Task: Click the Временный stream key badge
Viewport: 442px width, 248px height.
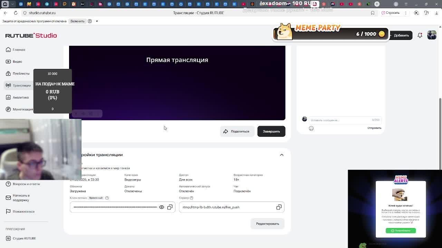Action: (96, 198)
